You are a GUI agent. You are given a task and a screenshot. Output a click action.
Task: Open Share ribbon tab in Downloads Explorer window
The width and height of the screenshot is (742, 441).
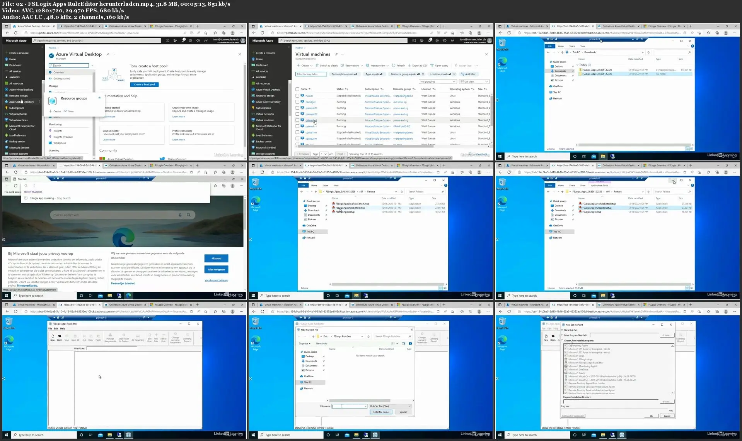tap(572, 46)
